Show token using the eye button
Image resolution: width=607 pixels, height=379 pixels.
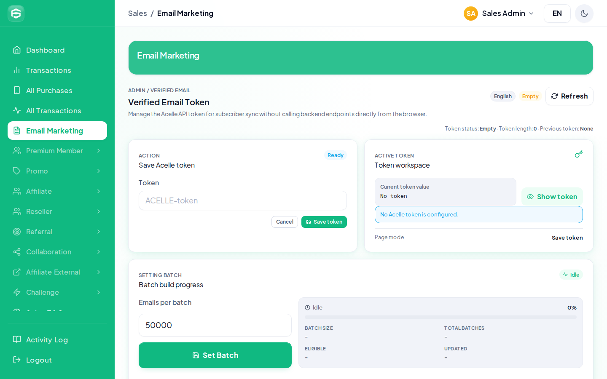552,197
